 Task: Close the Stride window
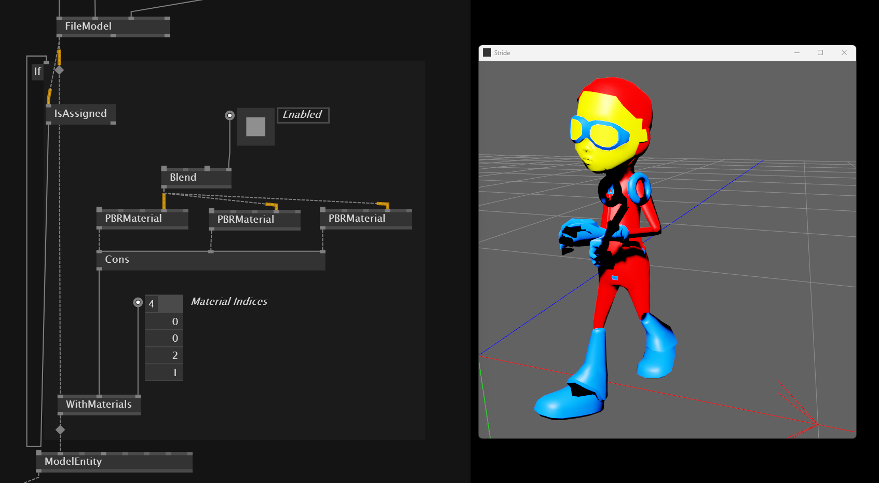844,52
